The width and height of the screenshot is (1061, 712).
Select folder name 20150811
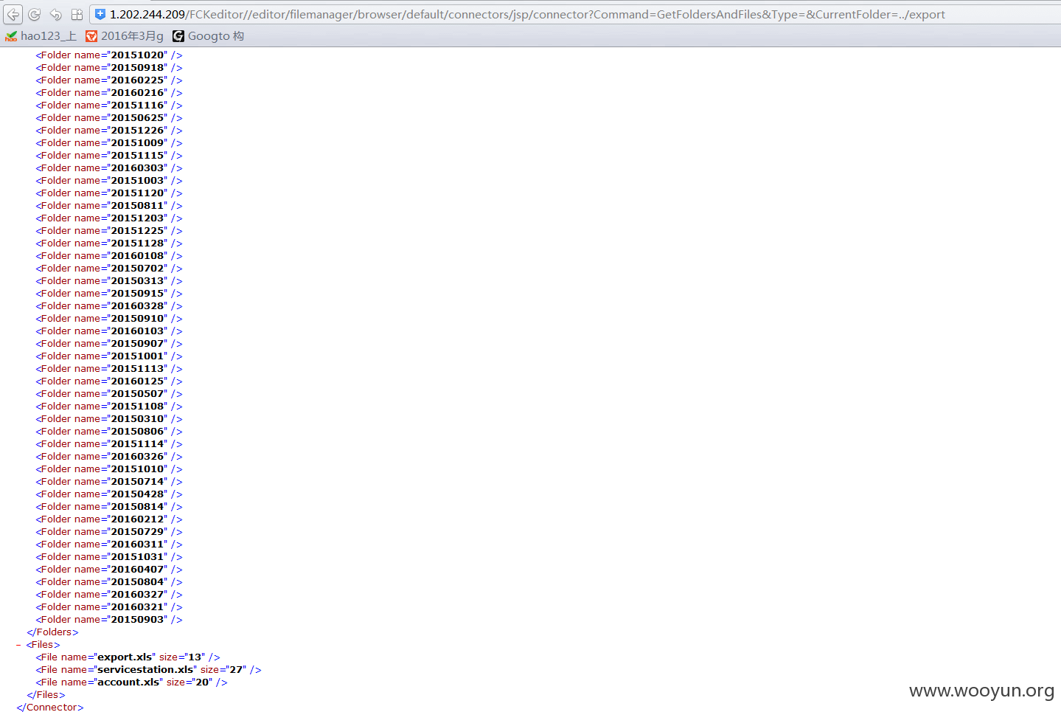pyautogui.click(x=137, y=206)
